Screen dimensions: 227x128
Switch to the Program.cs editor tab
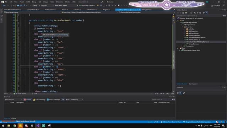tap(106, 10)
